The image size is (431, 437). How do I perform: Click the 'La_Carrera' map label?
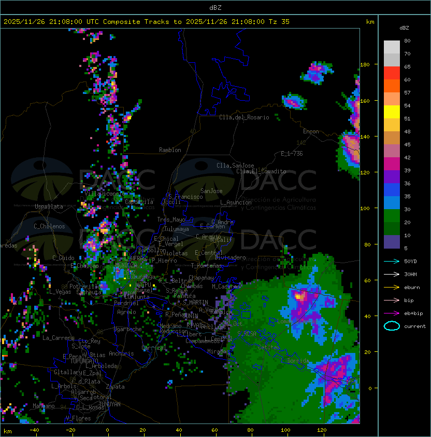[x=58, y=338]
